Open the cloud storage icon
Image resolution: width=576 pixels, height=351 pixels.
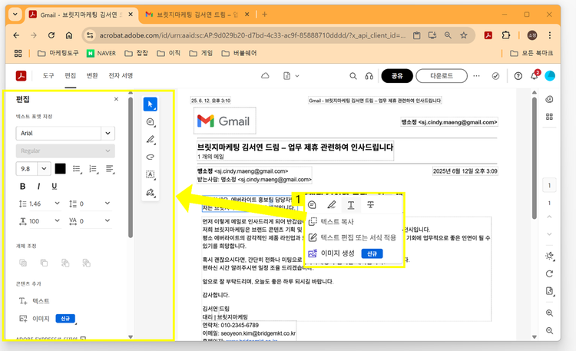point(265,76)
